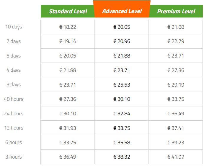The width and height of the screenshot is (204, 166).
Task: Click the 48 hours deadline label
Action: pyautogui.click(x=14, y=99)
